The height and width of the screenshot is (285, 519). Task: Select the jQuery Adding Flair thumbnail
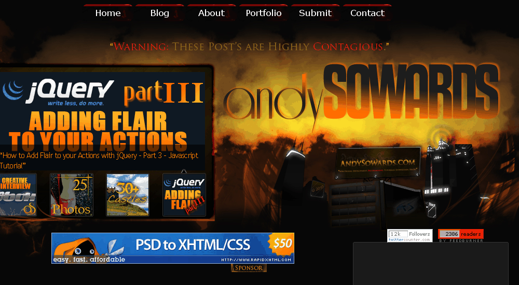pyautogui.click(x=184, y=195)
